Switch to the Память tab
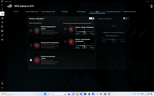The width and height of the screenshot is (154, 96). point(16,12)
